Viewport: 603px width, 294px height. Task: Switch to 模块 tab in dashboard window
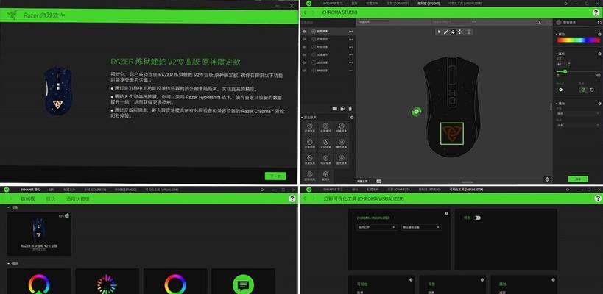click(x=50, y=198)
